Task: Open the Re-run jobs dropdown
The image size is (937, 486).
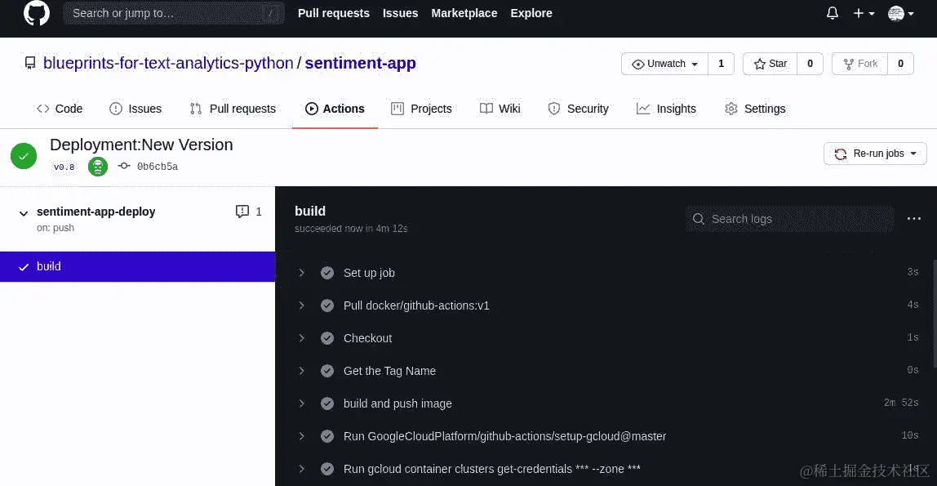Action: point(875,154)
